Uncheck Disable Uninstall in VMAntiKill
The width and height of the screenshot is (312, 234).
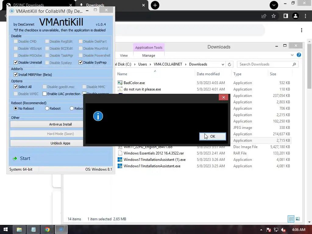[16, 62]
